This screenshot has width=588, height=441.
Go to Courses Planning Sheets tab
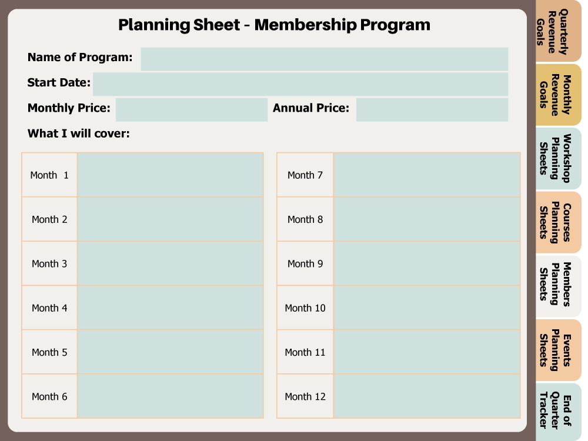click(x=557, y=222)
